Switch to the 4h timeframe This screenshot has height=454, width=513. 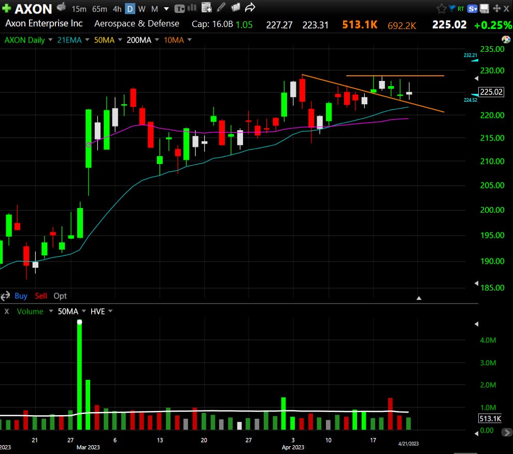tap(117, 9)
